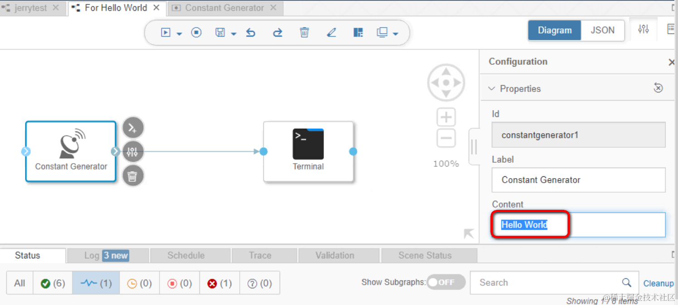
Task: Click the configuration panel resize handle
Action: pos(474,146)
